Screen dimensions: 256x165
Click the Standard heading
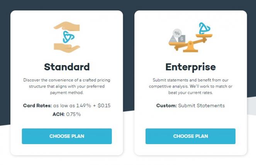(x=67, y=67)
